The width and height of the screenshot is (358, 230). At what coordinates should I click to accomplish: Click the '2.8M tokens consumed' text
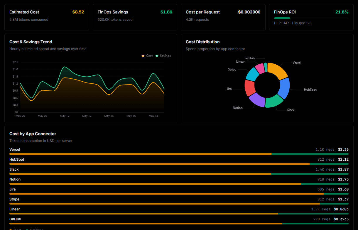click(x=29, y=20)
